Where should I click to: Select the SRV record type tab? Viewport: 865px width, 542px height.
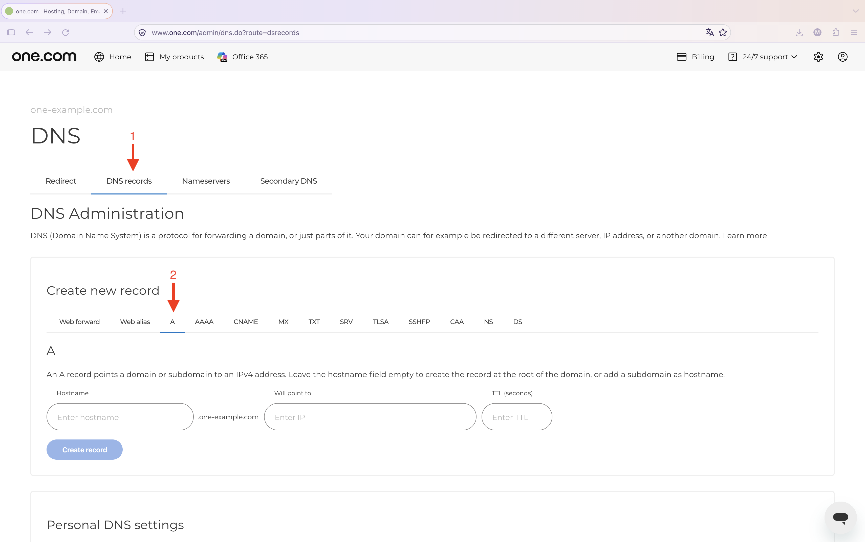[346, 322]
